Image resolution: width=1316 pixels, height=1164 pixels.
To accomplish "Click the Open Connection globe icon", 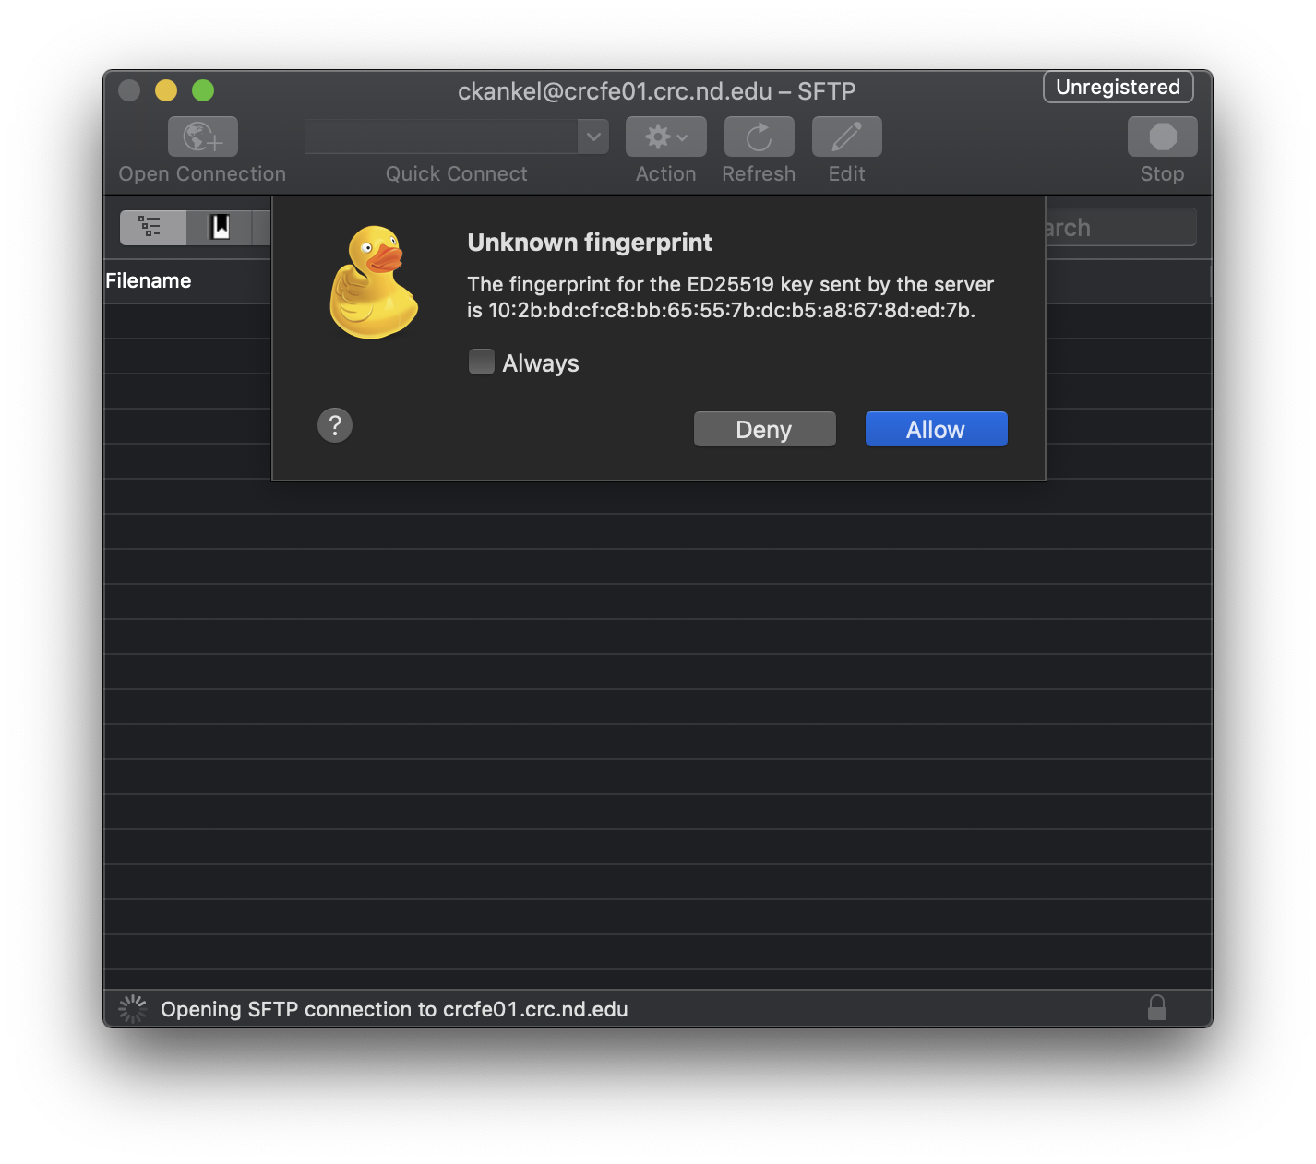I will 202,137.
